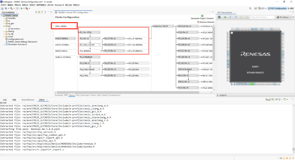Image resolution: width=295 pixels, height=160 pixels.
Task: Open Clock Src: PLL1P dropdown
Action: tap(164, 26)
